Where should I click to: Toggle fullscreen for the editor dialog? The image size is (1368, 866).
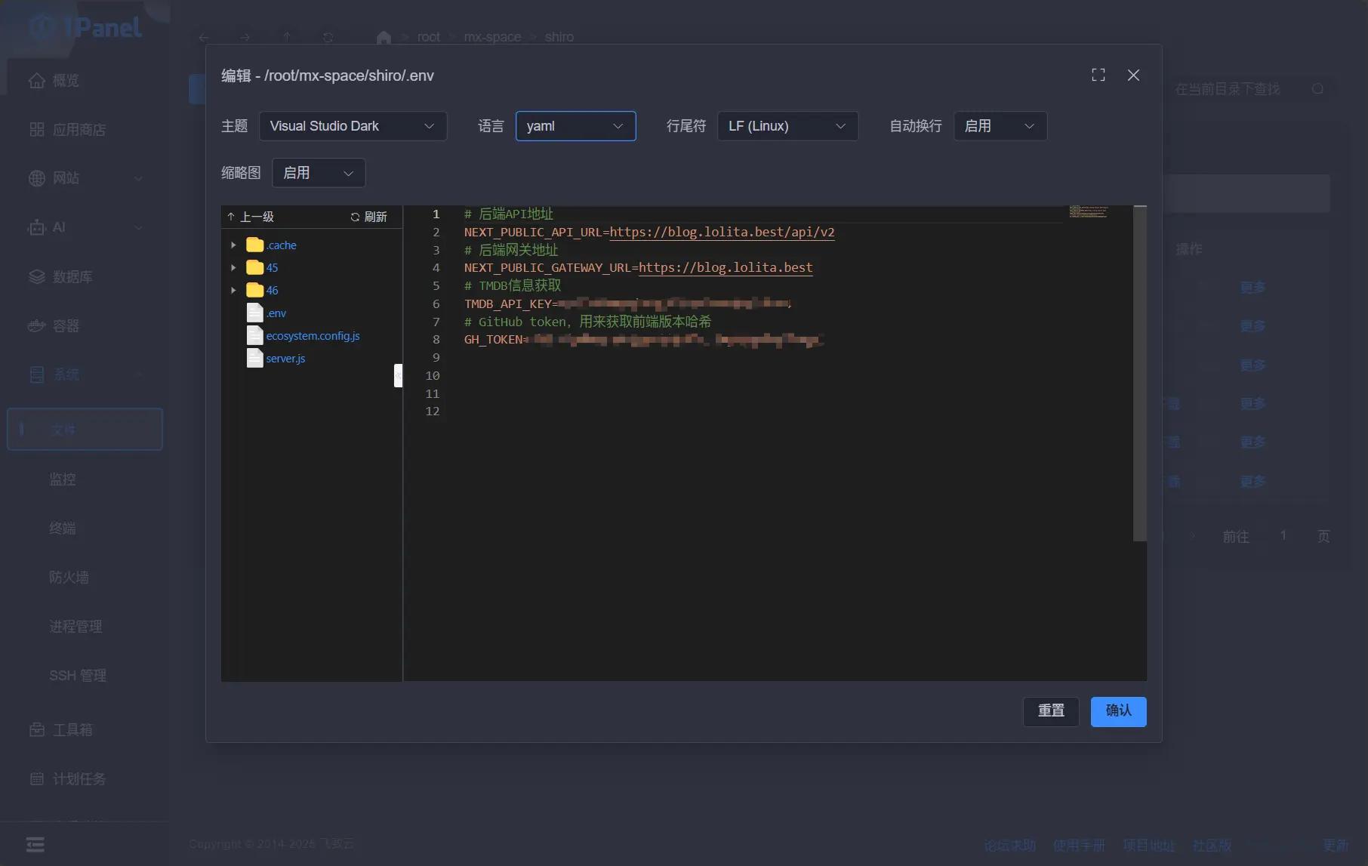[1098, 75]
